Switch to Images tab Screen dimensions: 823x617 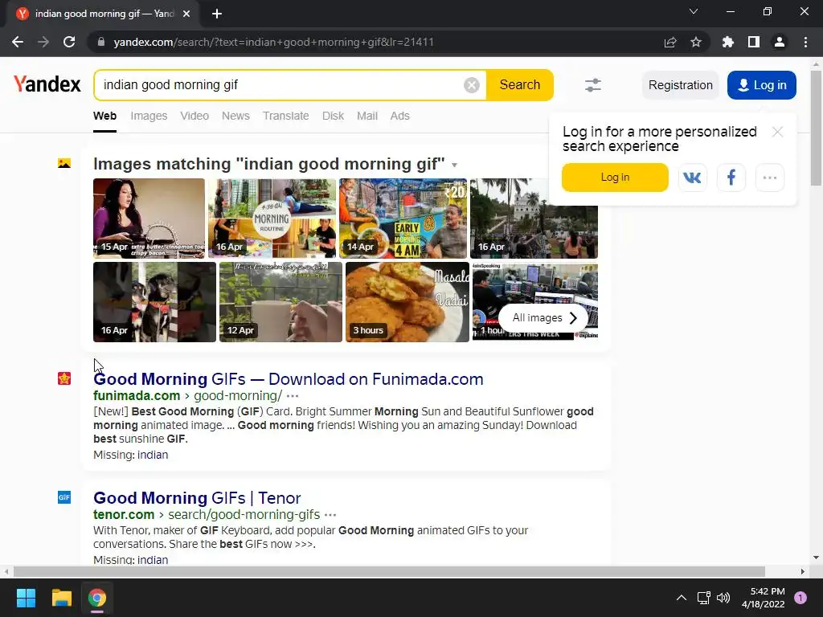149,116
